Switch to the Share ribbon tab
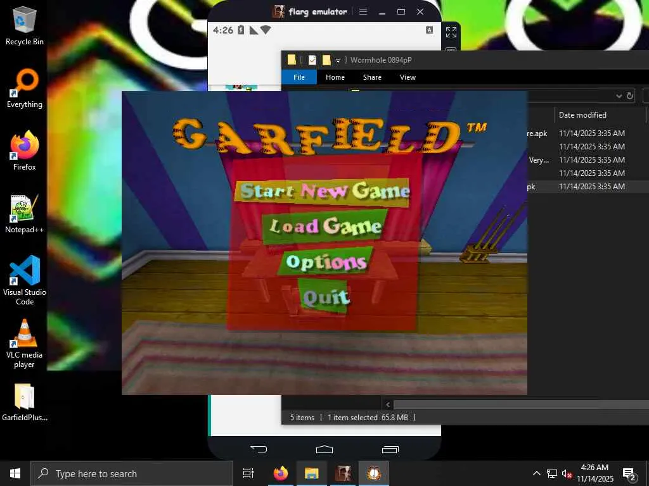649x486 pixels. point(372,77)
